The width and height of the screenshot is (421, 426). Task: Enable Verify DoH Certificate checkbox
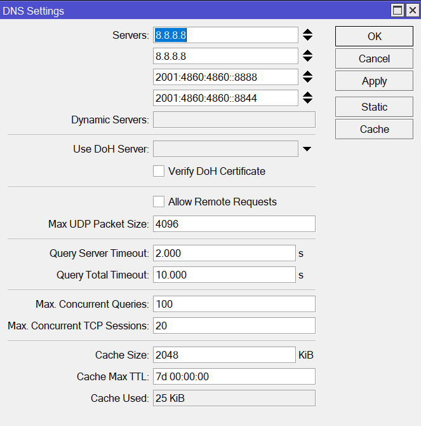pyautogui.click(x=159, y=171)
